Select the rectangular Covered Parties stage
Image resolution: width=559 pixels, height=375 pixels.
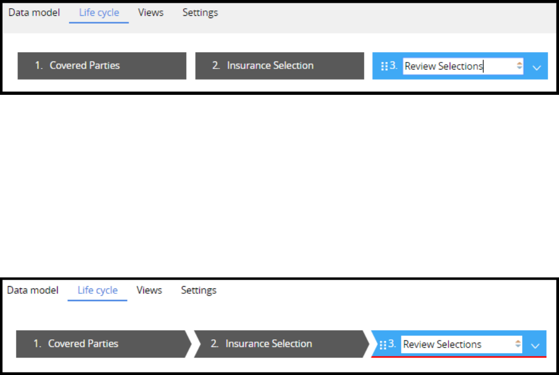102,66
